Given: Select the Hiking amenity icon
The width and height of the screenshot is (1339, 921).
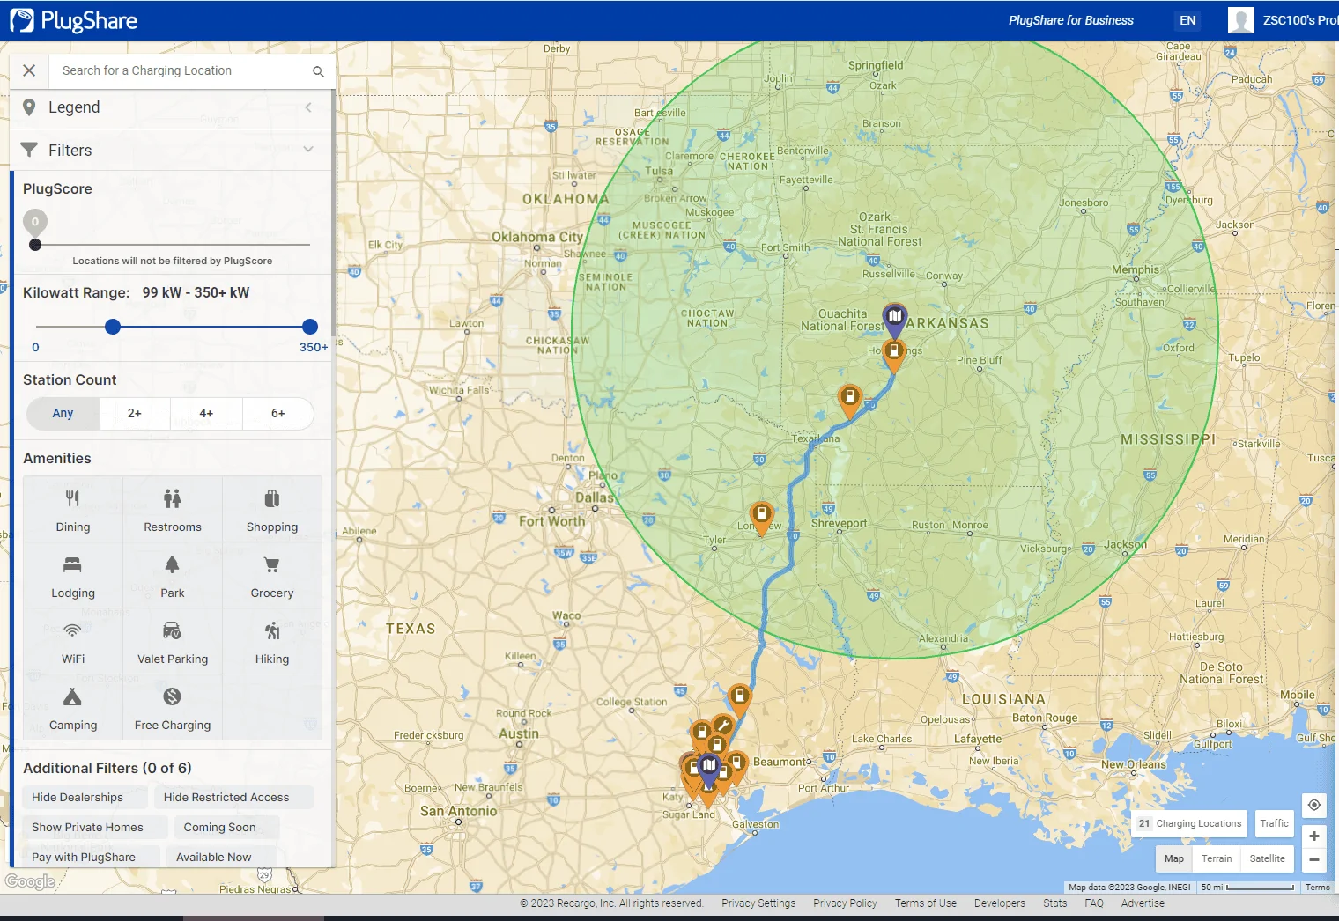Looking at the screenshot, I should (x=272, y=630).
